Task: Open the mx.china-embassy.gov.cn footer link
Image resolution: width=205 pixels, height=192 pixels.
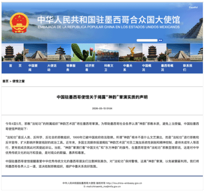Action: pos(124,183)
